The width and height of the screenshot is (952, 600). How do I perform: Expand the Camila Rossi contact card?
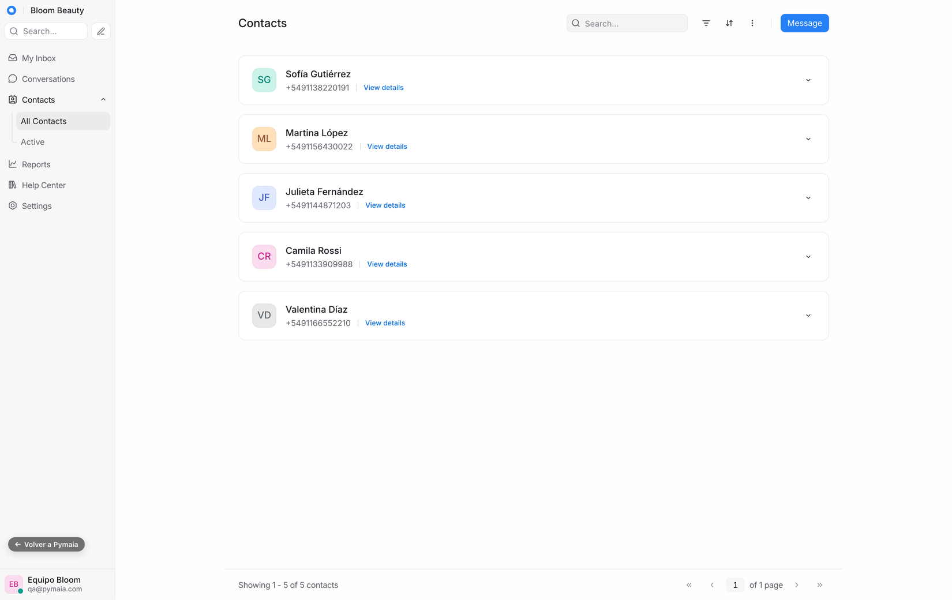[x=808, y=257]
